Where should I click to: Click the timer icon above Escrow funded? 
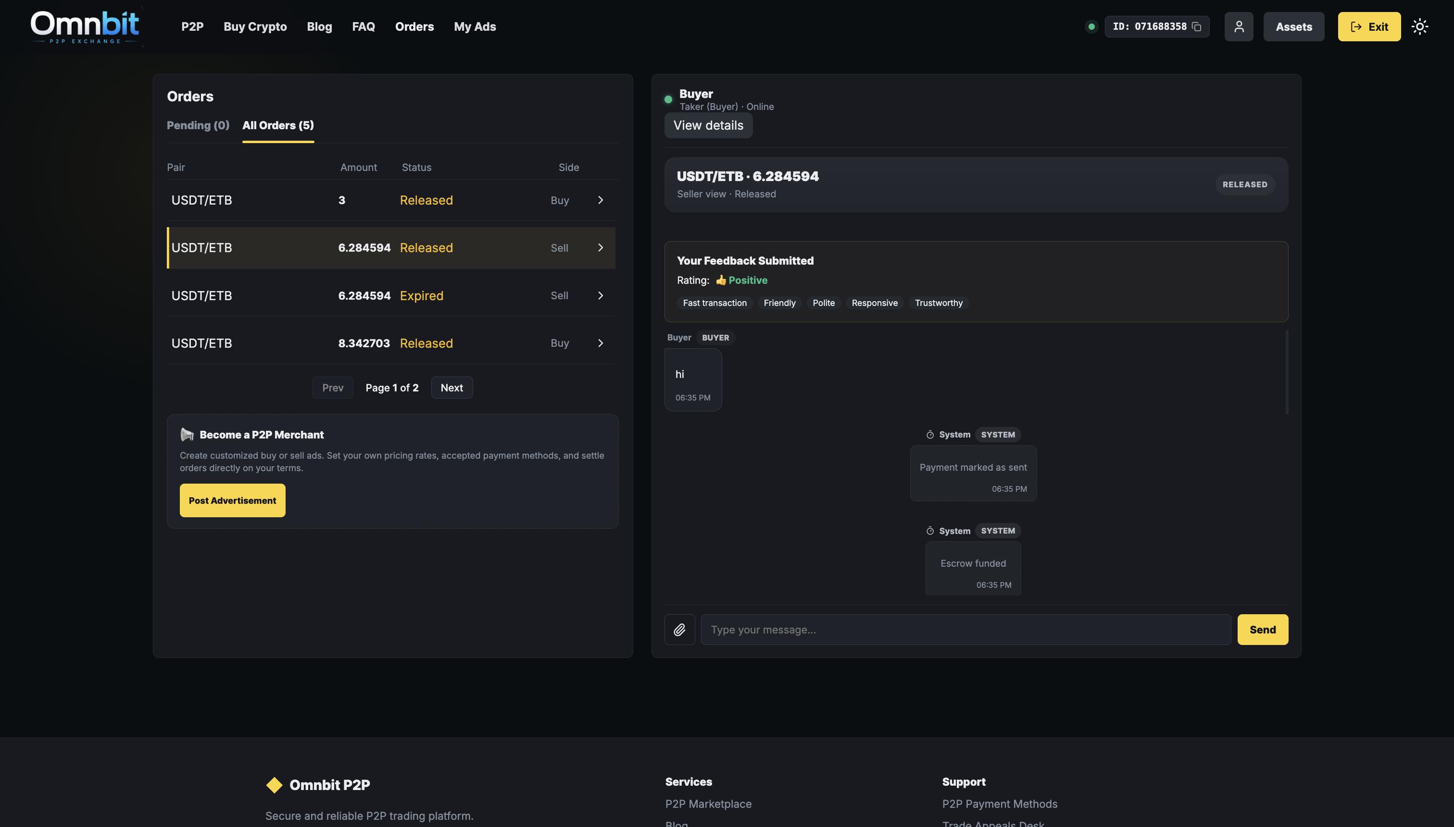point(930,531)
